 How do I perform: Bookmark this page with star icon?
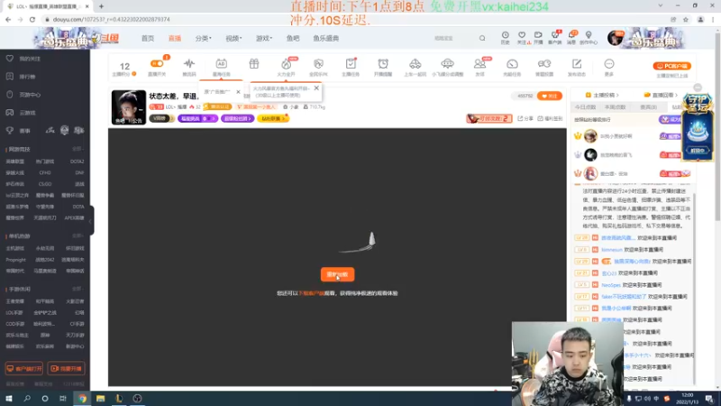(686, 19)
